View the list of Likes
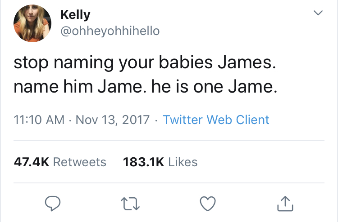 pyautogui.click(x=183, y=162)
